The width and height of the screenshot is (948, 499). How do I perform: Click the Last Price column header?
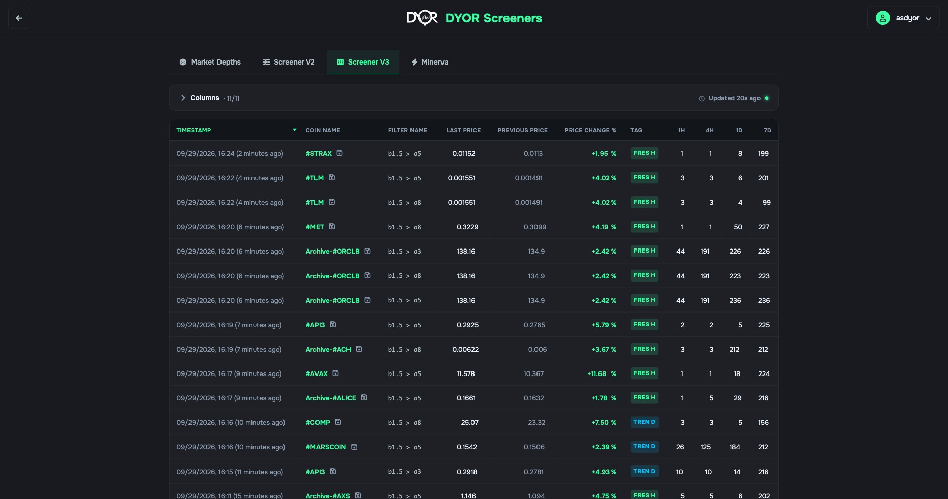click(x=463, y=130)
